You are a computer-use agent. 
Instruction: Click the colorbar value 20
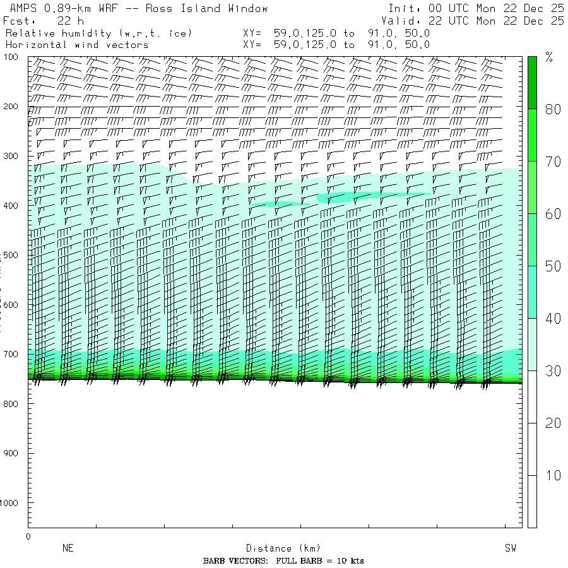tap(553, 423)
